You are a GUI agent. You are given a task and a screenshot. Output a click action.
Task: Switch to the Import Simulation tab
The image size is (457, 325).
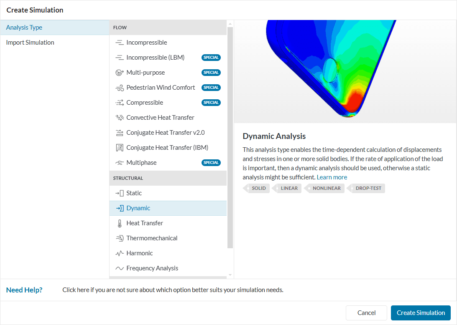(29, 42)
